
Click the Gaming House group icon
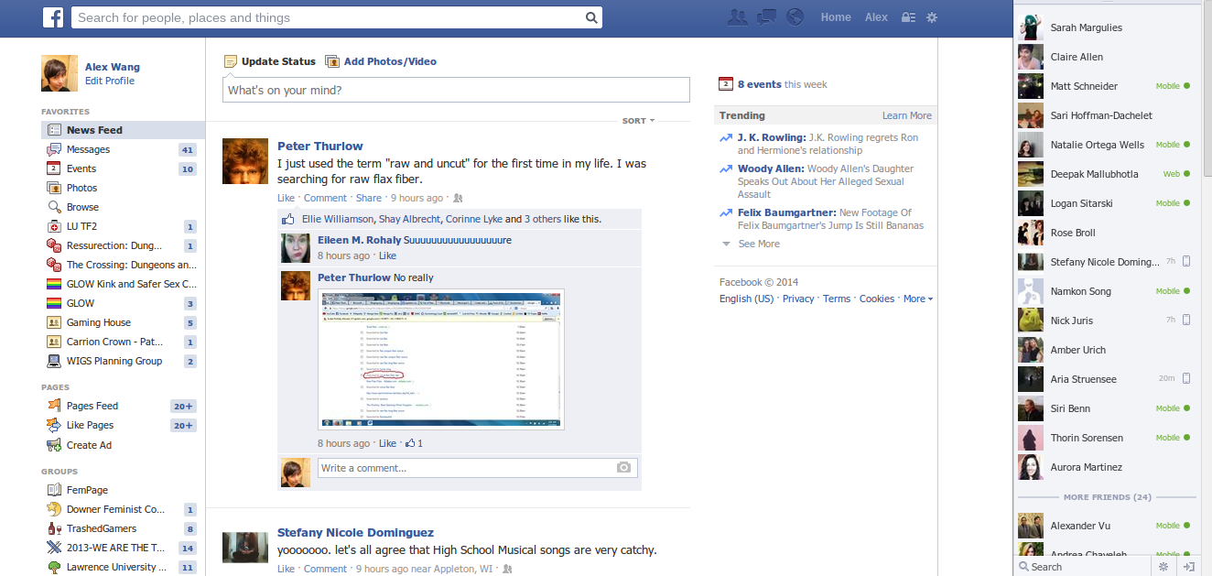point(54,322)
